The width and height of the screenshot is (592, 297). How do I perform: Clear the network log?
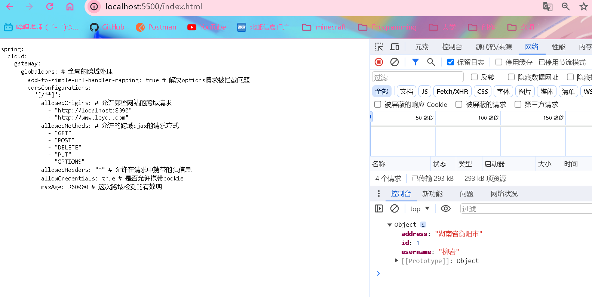[x=395, y=62]
